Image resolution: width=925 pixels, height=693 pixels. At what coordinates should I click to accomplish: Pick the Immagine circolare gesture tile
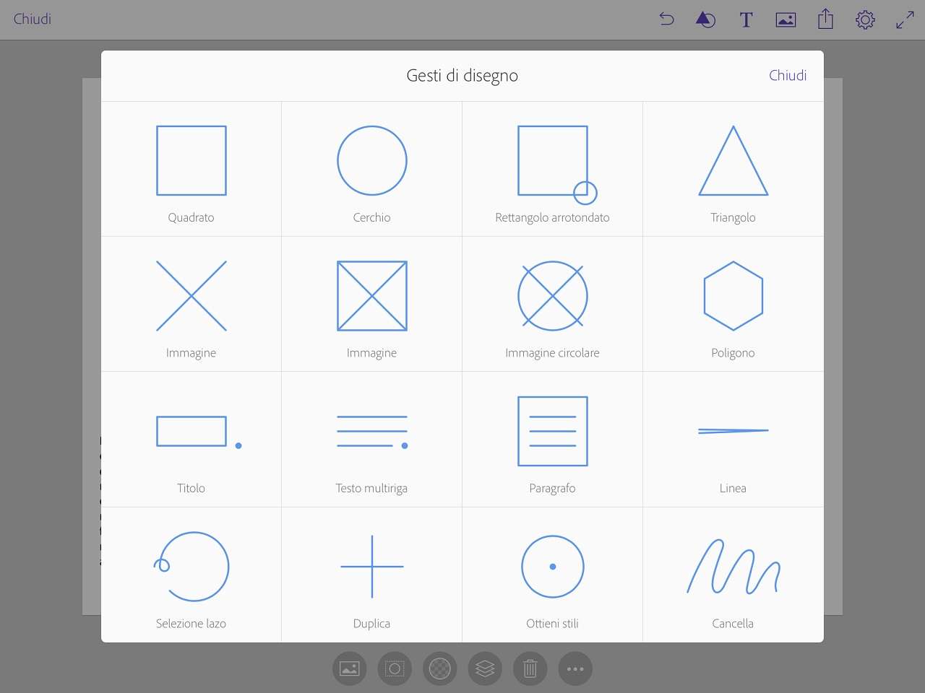coord(553,304)
